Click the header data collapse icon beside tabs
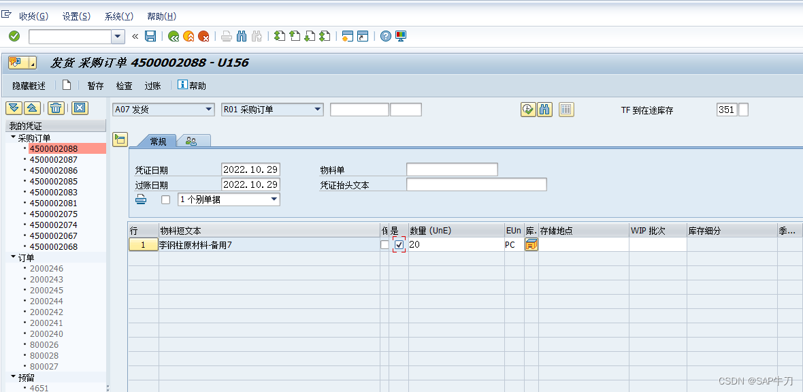The image size is (803, 392). click(120, 140)
